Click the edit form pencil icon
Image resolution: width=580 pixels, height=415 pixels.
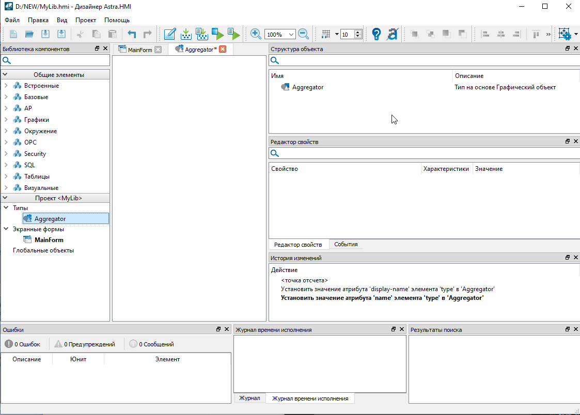pyautogui.click(x=169, y=35)
